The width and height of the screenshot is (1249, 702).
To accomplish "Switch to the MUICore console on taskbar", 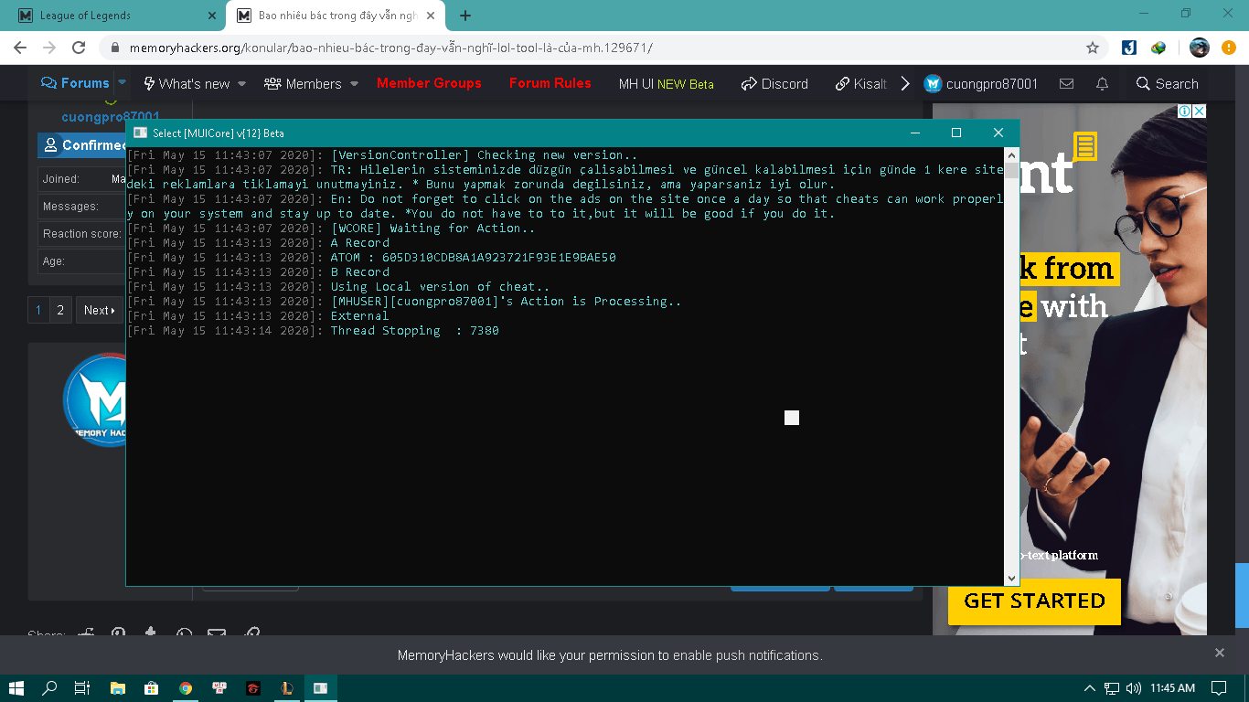I will coord(321,688).
